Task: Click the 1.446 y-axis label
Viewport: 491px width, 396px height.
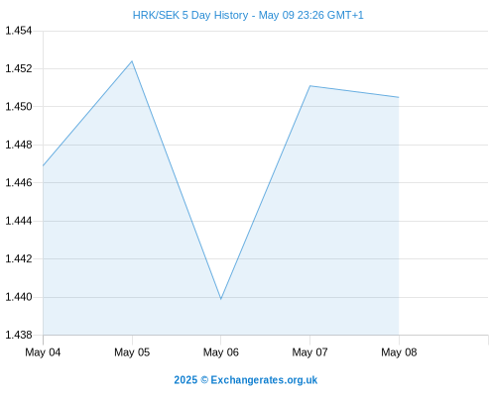Action: click(19, 182)
